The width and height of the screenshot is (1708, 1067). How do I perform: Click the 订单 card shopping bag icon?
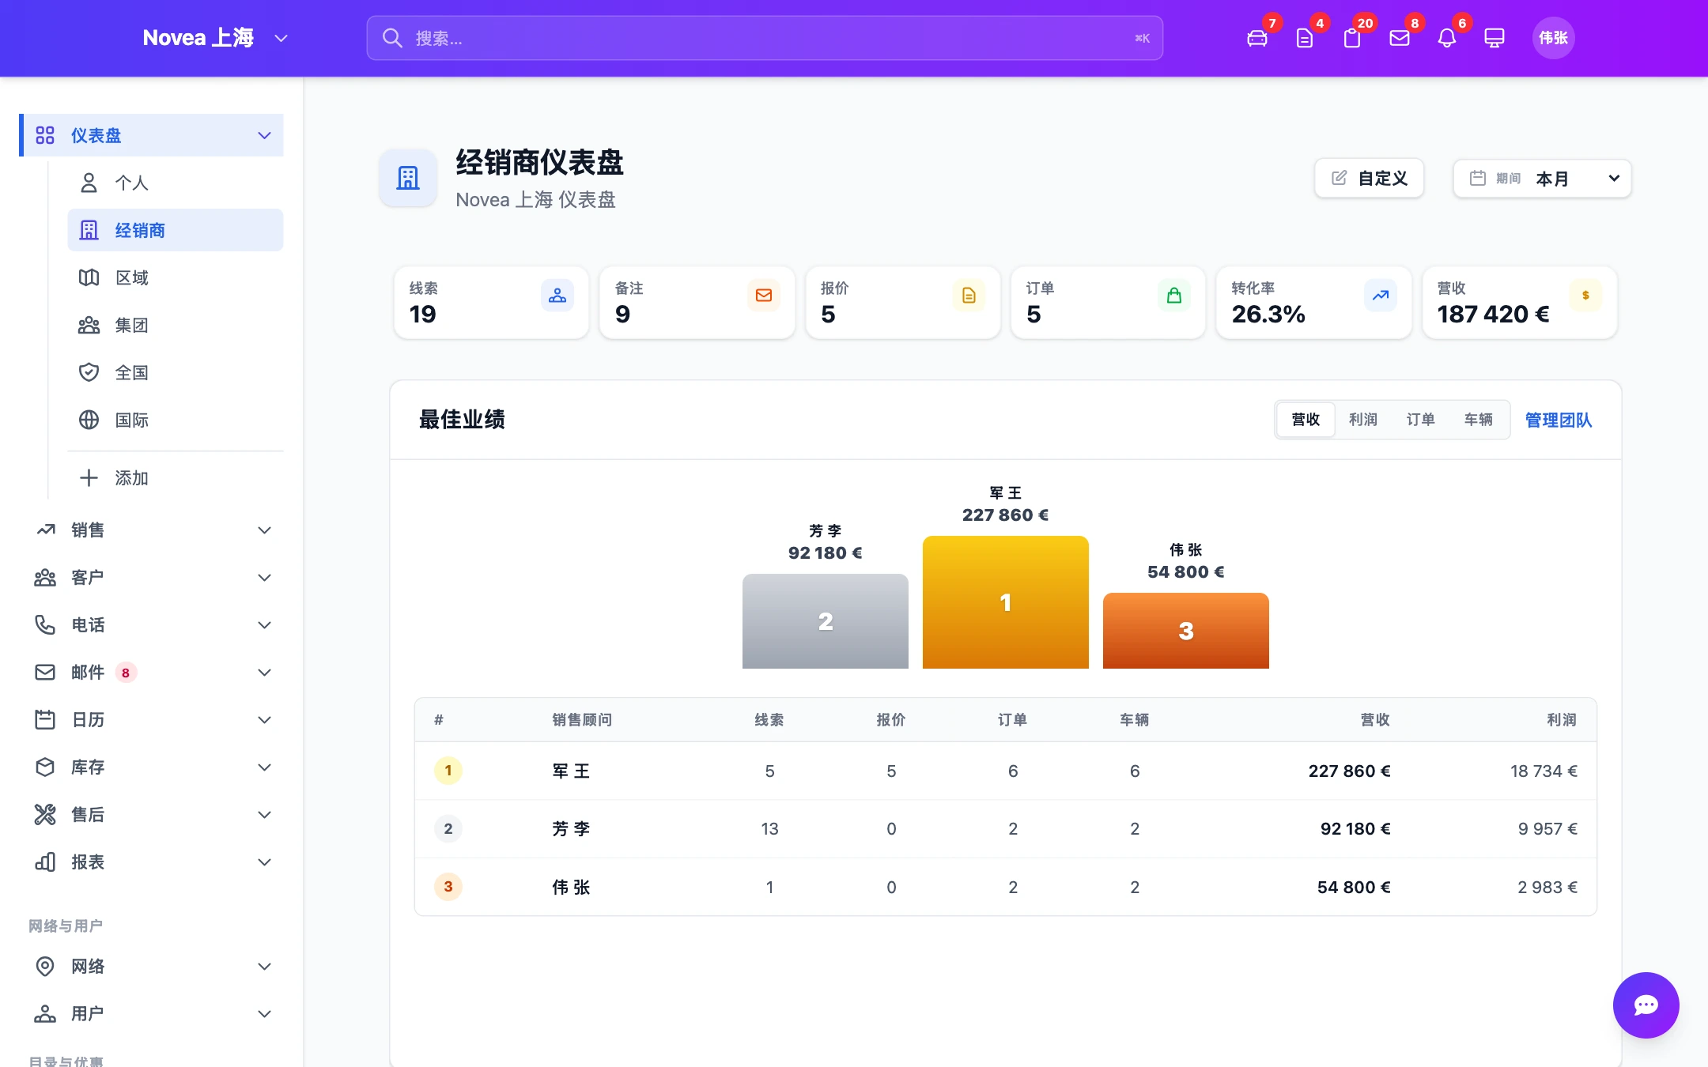[1174, 296]
